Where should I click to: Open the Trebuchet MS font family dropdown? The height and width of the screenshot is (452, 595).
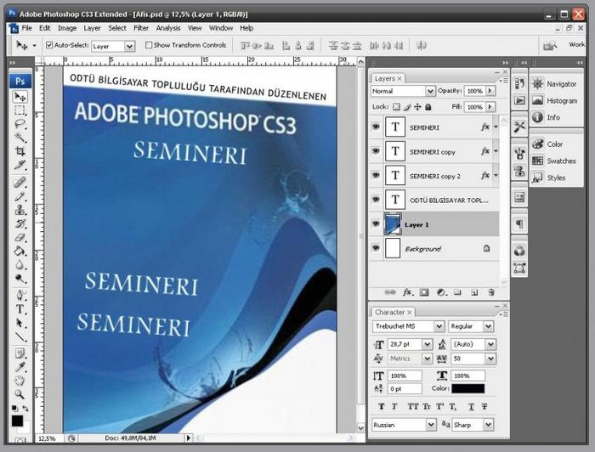click(x=409, y=326)
